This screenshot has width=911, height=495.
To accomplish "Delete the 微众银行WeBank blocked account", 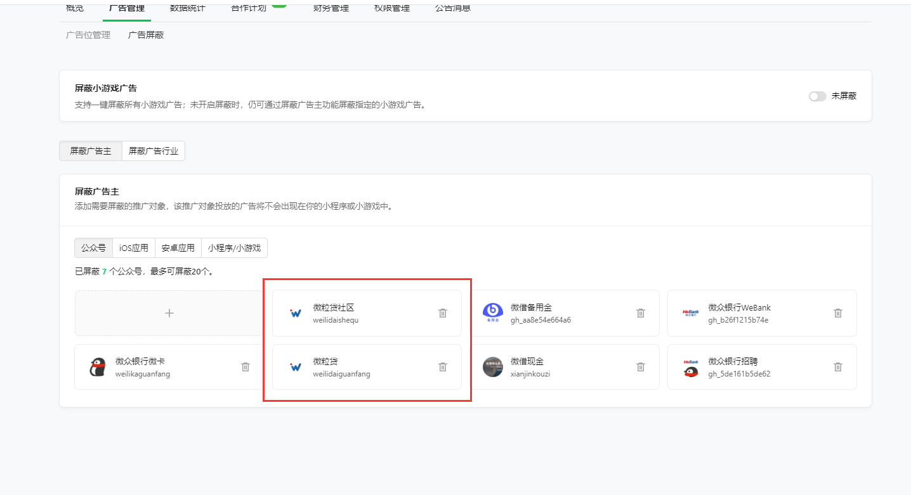I will [838, 313].
